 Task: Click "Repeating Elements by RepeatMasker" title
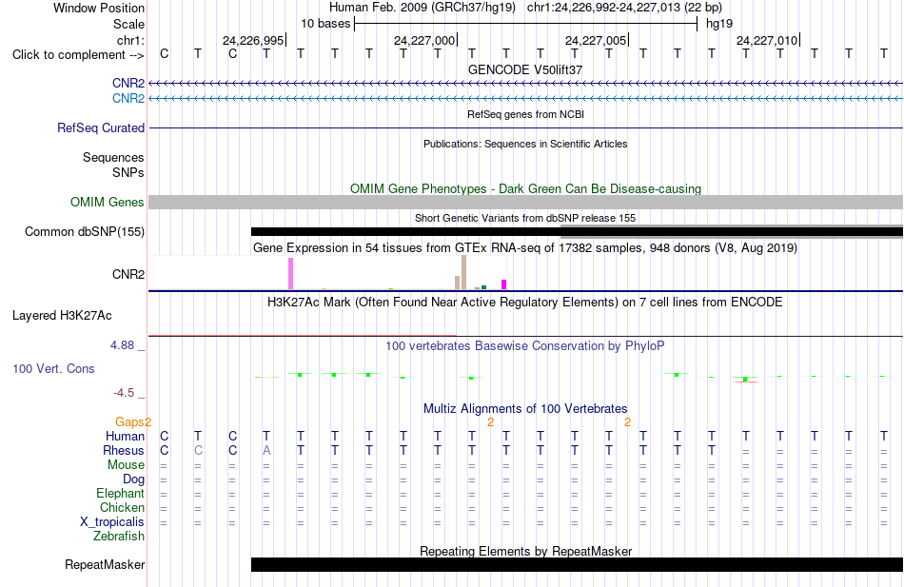[526, 551]
